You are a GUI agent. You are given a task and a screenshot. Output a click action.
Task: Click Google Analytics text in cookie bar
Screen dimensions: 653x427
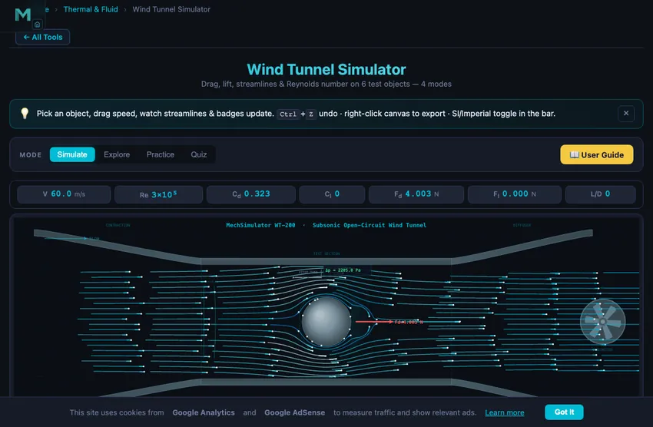[x=204, y=412]
